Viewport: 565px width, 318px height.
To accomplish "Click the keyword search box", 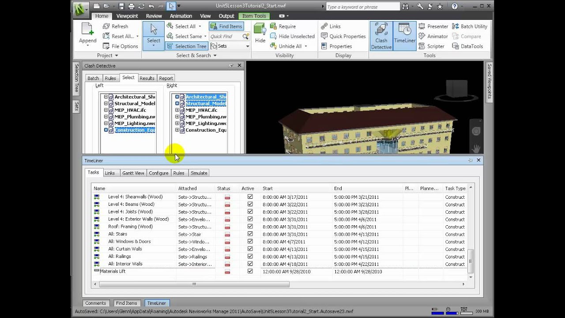I will 362,7.
